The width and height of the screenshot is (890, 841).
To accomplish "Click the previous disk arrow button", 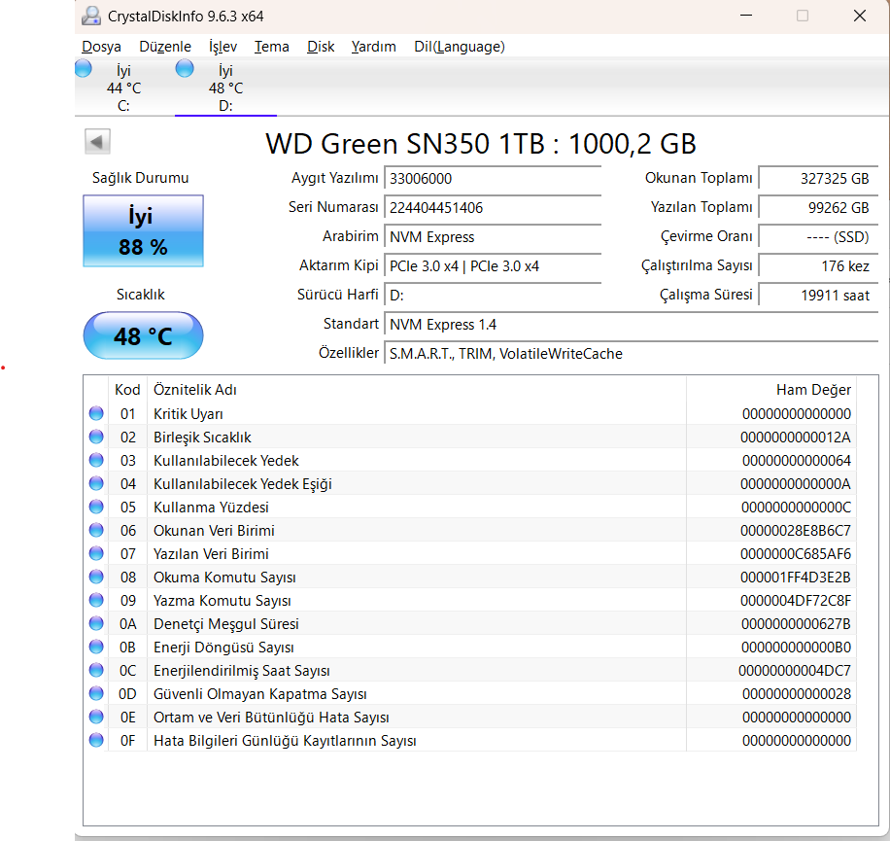I will (97, 141).
